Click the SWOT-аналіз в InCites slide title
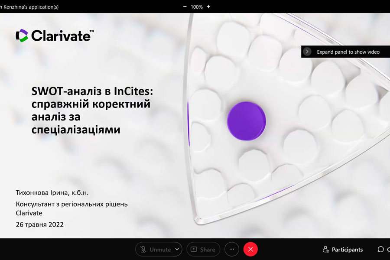 pos(92,110)
